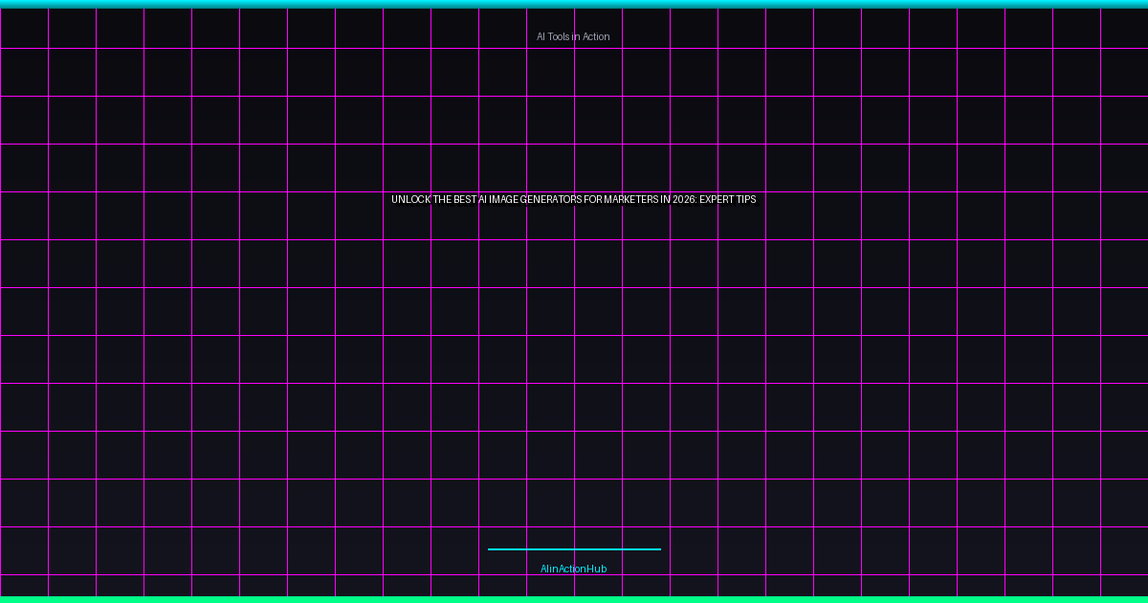Click the word "BEST" in the headline
The image size is (1148, 603).
[x=464, y=200]
